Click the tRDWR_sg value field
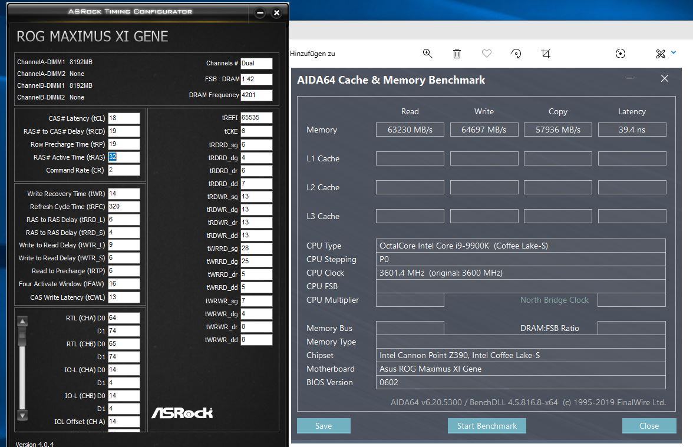 click(256, 197)
